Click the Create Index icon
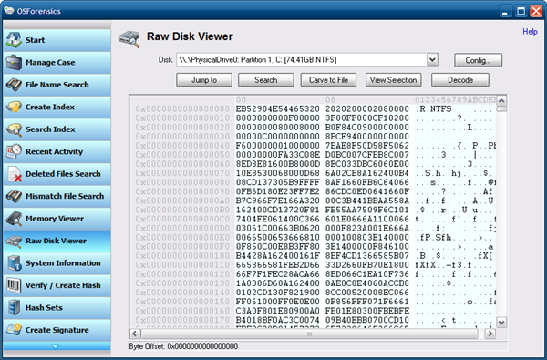The image size is (547, 360). [x=14, y=107]
